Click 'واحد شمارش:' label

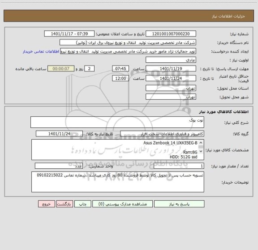pos(101,166)
